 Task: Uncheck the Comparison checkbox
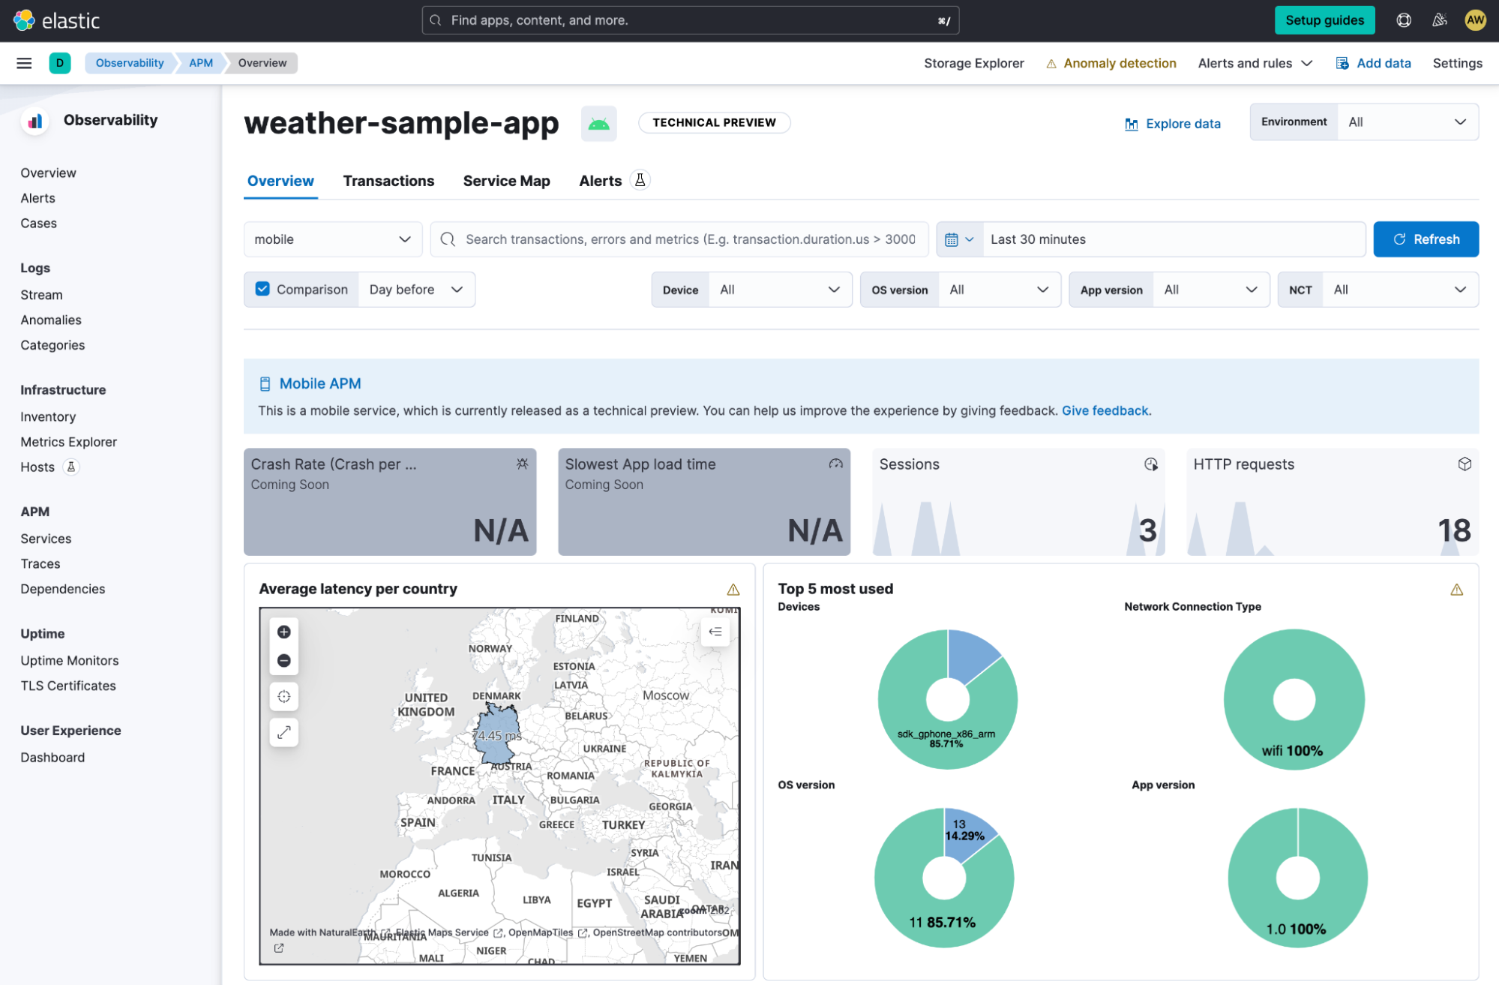(x=262, y=290)
